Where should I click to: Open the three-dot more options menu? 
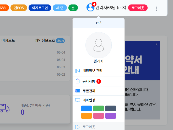pyautogui.click(x=157, y=9)
